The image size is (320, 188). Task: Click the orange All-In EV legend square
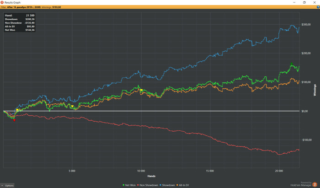[x=177, y=185]
